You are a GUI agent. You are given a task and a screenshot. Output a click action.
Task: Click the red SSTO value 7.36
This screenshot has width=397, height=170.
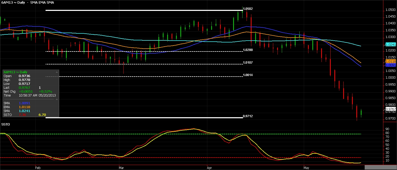pos(22,115)
